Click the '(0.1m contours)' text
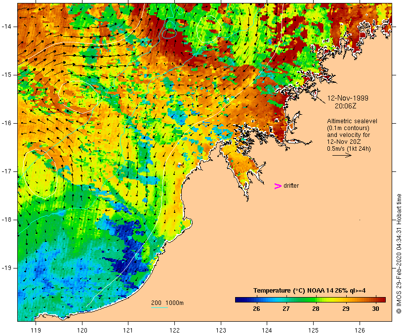The width and height of the screenshot is (405, 335). [348, 128]
